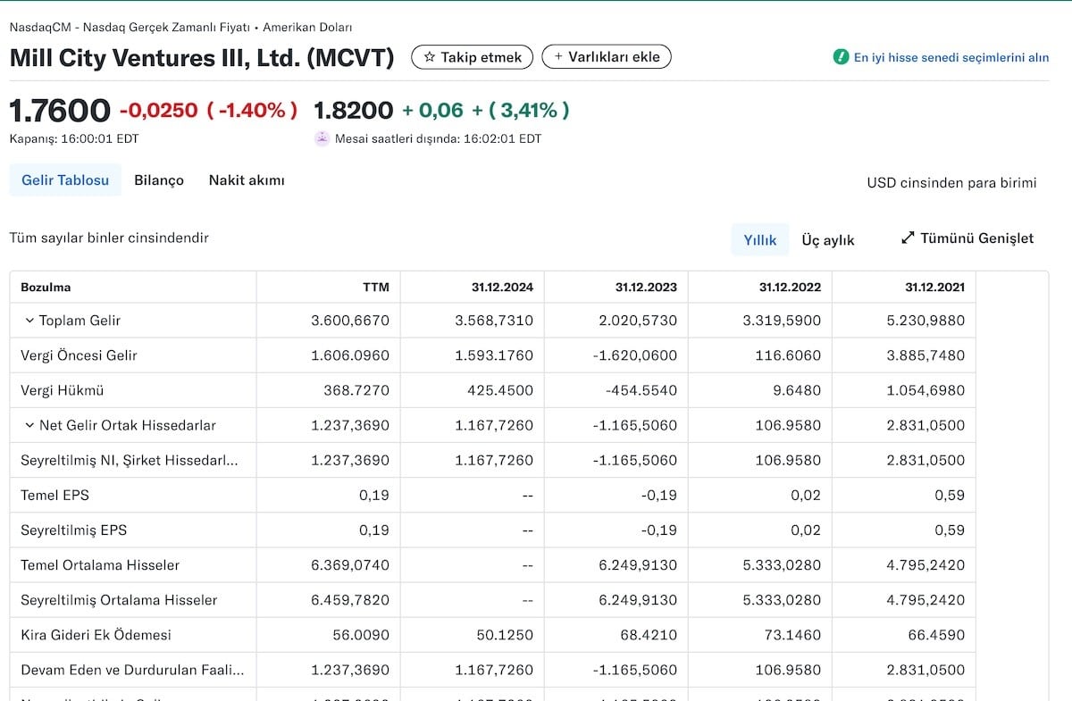Screen dimensions: 1072x701
Task: Collapse the Toplam Gelir row chevron
Action: click(29, 321)
